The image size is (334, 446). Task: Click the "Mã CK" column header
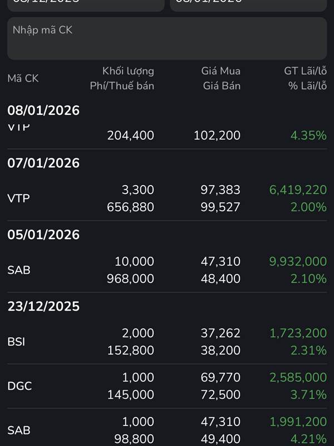coord(23,79)
